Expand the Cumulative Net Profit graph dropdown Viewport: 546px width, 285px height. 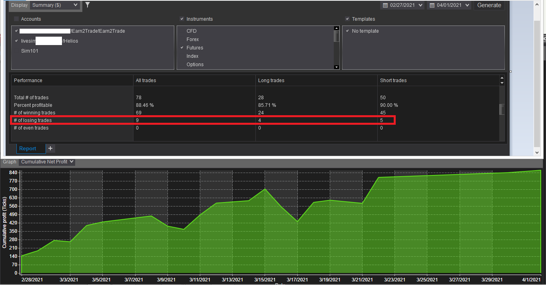click(47, 162)
